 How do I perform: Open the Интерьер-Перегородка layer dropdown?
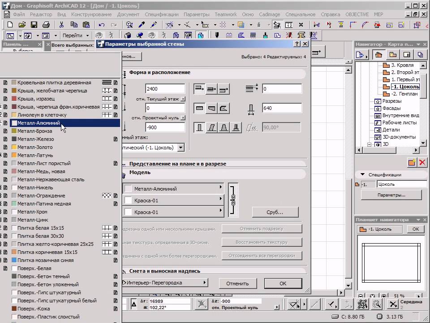coord(165,283)
